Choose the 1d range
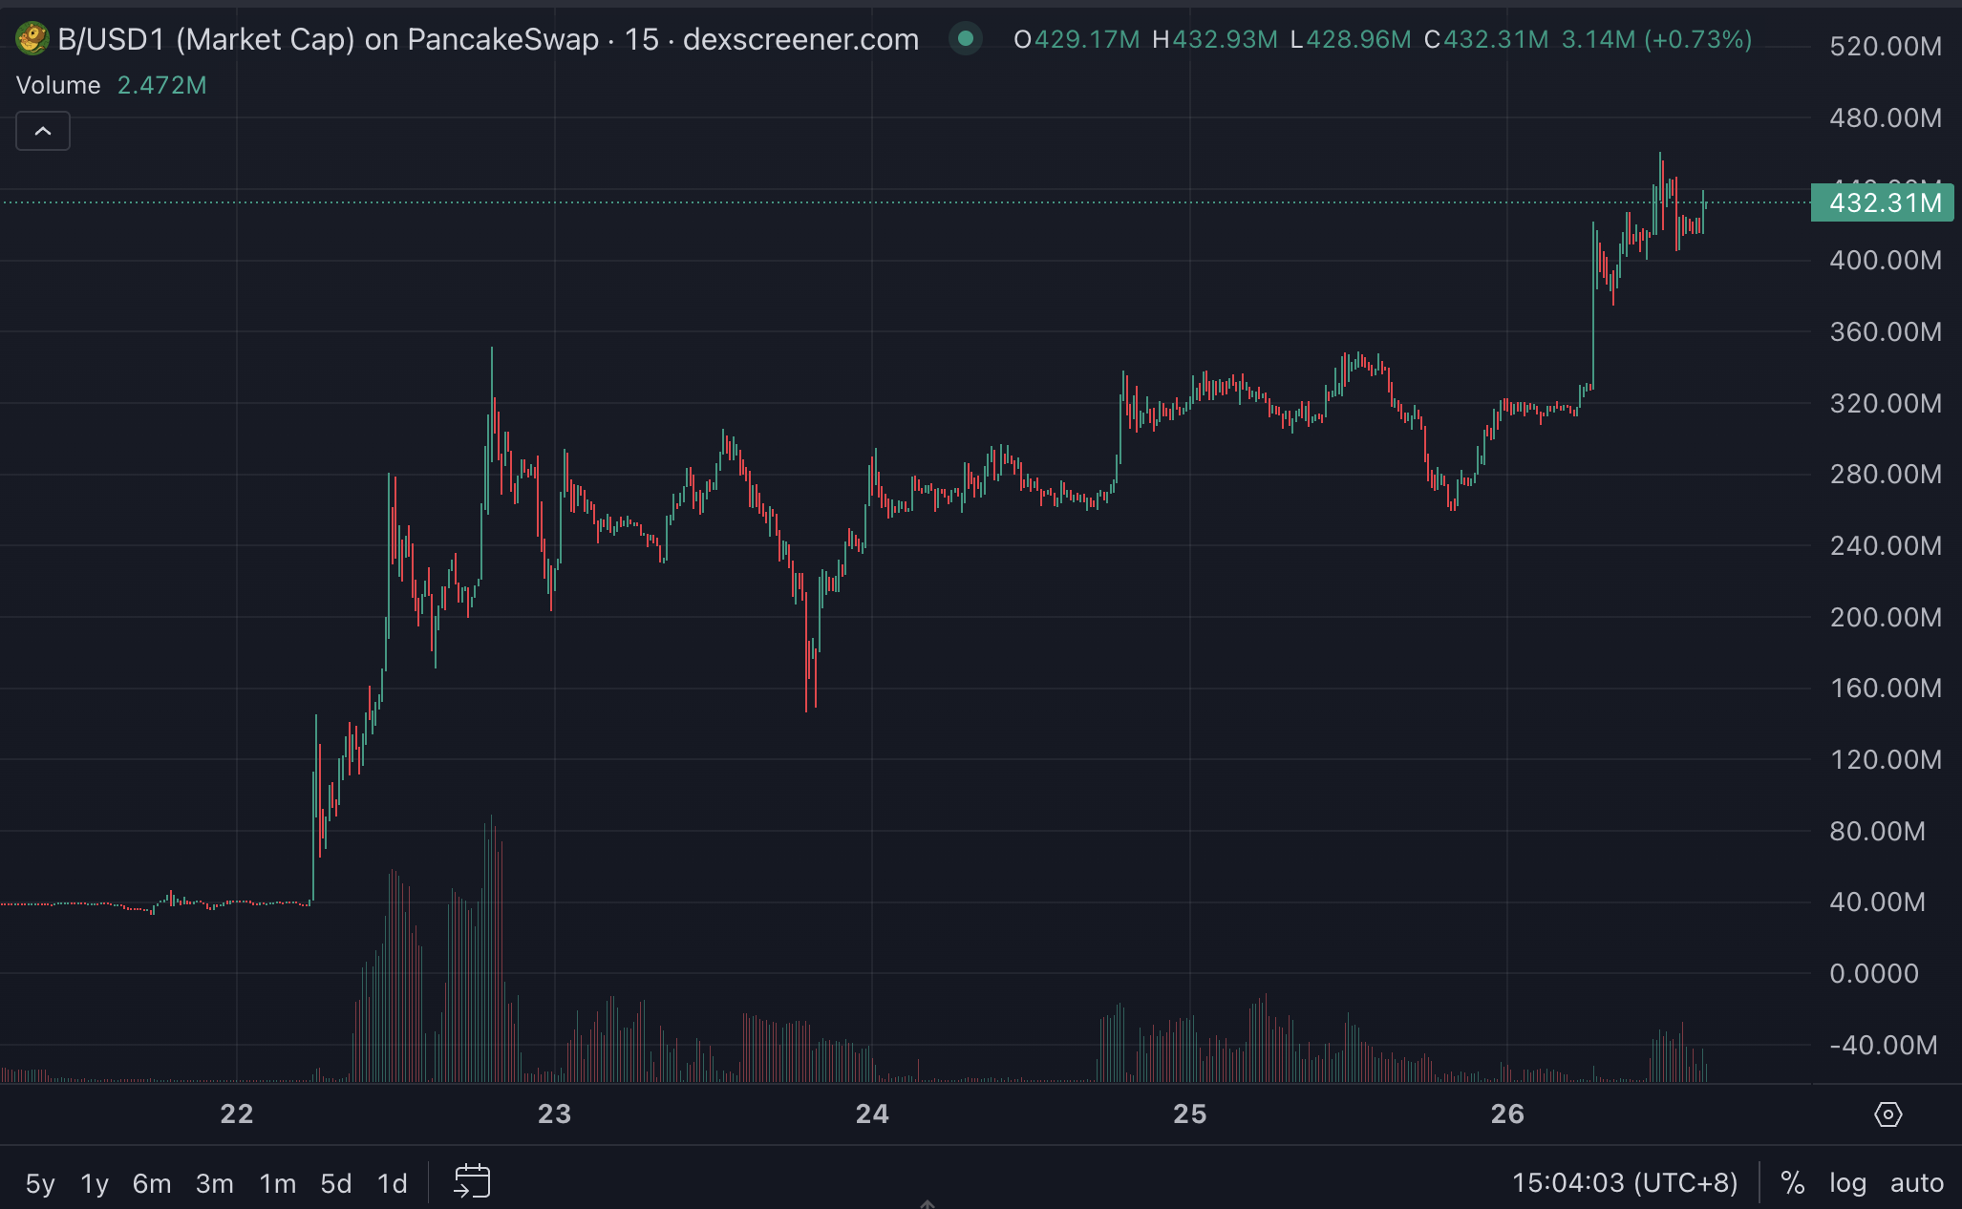 point(393,1184)
